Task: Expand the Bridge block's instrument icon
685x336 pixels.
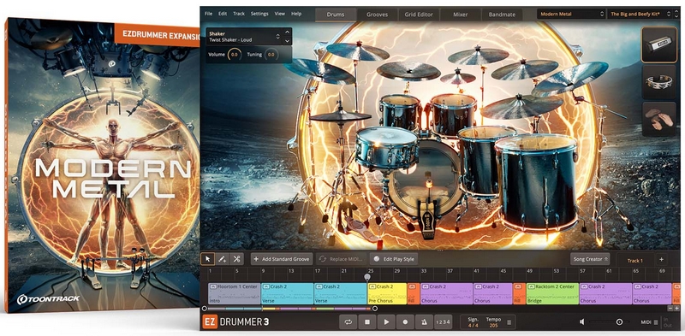Action: (x=531, y=286)
